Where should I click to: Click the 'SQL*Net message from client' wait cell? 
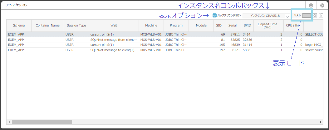tap(114, 40)
